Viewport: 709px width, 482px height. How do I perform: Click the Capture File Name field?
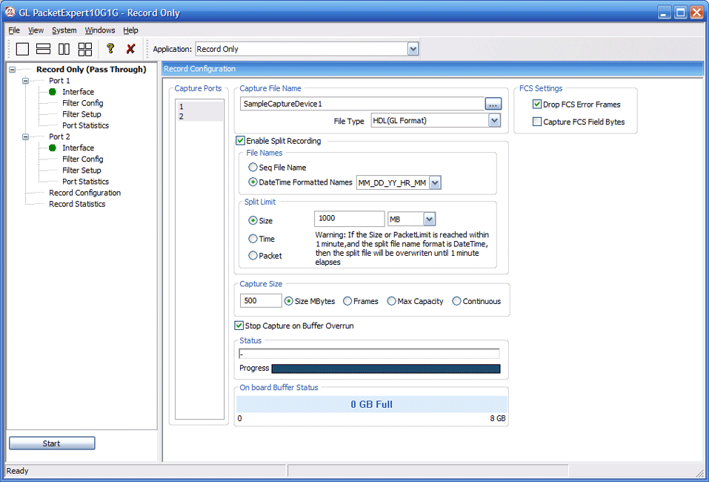click(362, 104)
